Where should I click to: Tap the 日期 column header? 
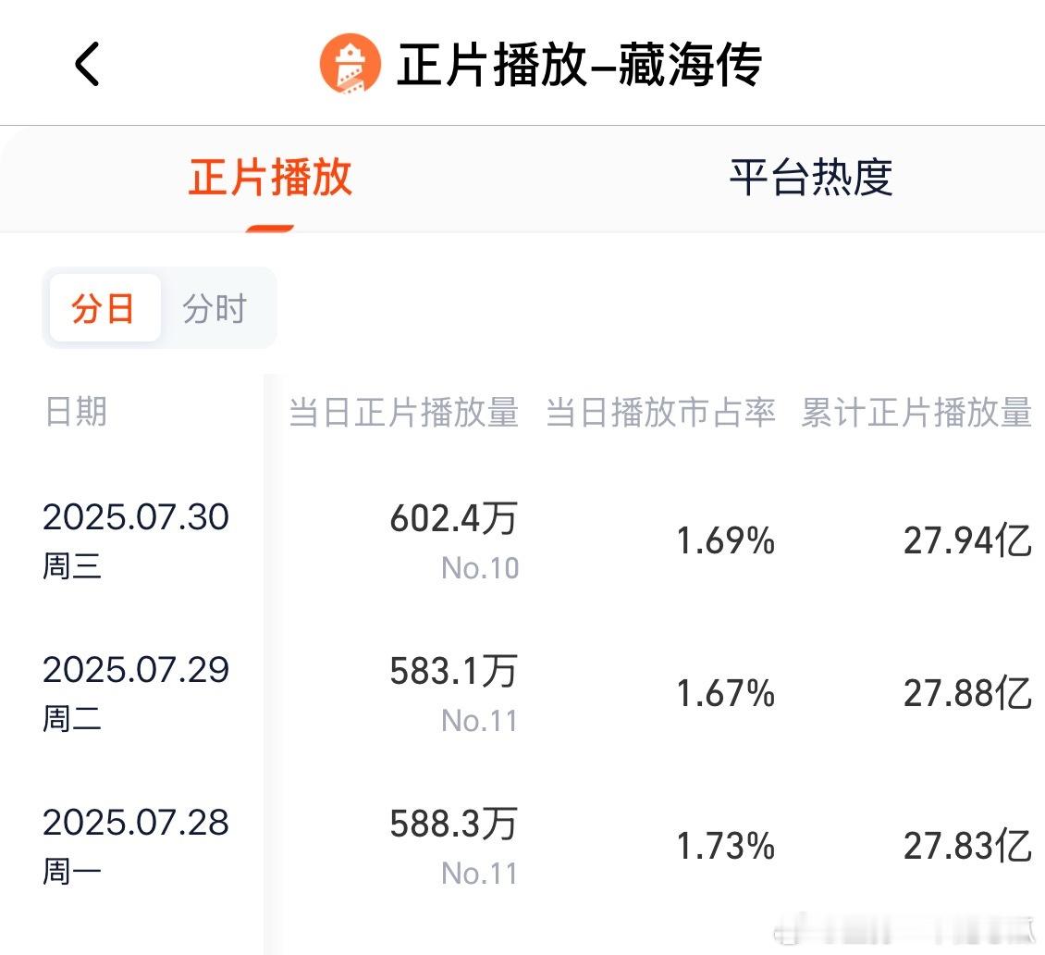pos(76,411)
